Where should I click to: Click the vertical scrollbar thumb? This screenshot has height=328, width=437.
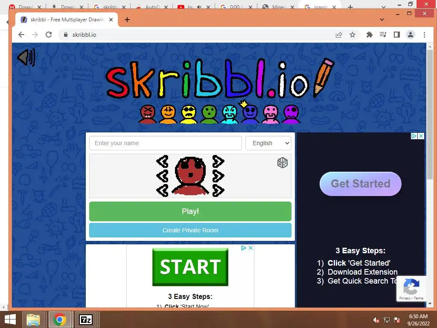[x=430, y=115]
